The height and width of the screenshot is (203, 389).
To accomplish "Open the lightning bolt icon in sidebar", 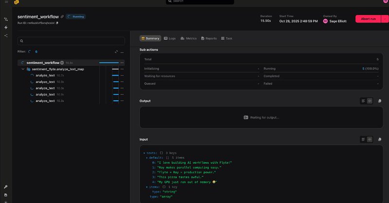I will coord(6,28).
